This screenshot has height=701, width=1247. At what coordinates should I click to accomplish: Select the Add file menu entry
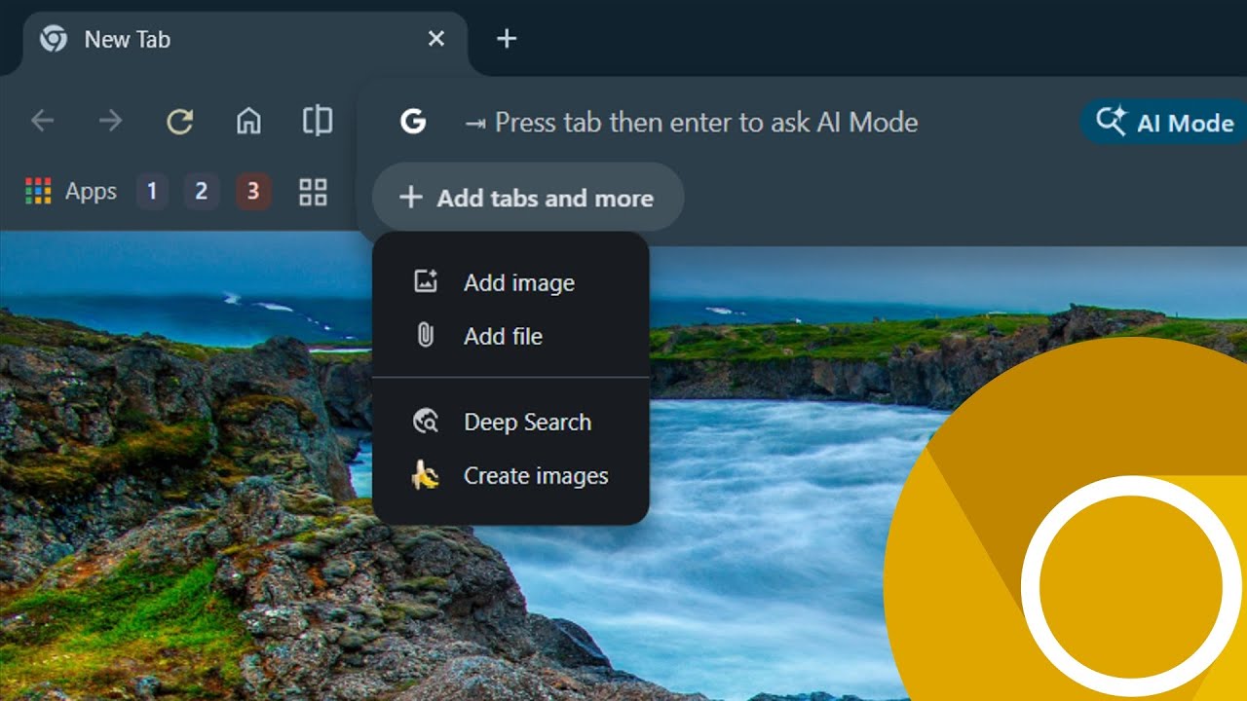[510, 336]
